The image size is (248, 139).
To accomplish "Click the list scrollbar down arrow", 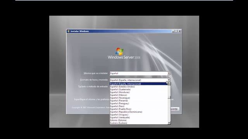I will pyautogui.click(x=169, y=123).
